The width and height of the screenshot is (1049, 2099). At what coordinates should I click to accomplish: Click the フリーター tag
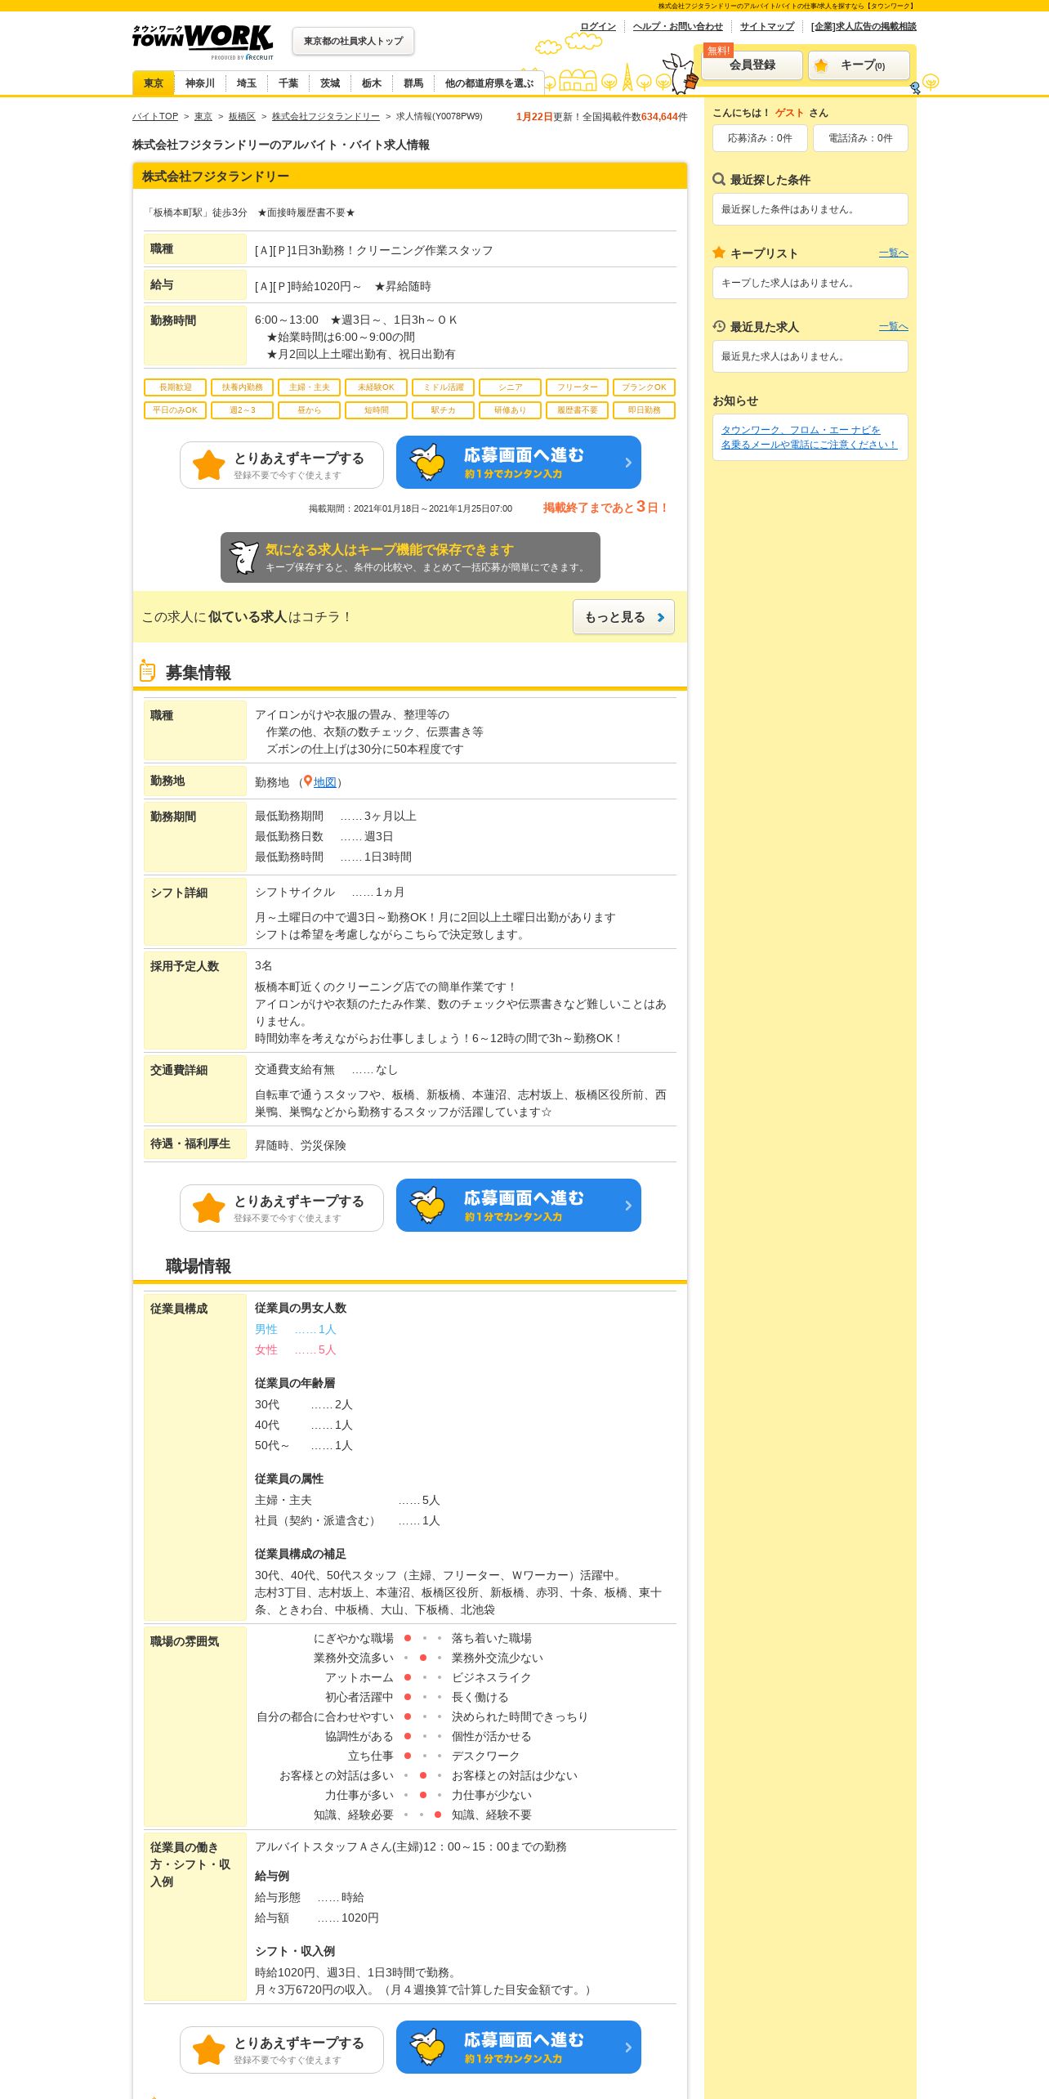click(x=578, y=387)
